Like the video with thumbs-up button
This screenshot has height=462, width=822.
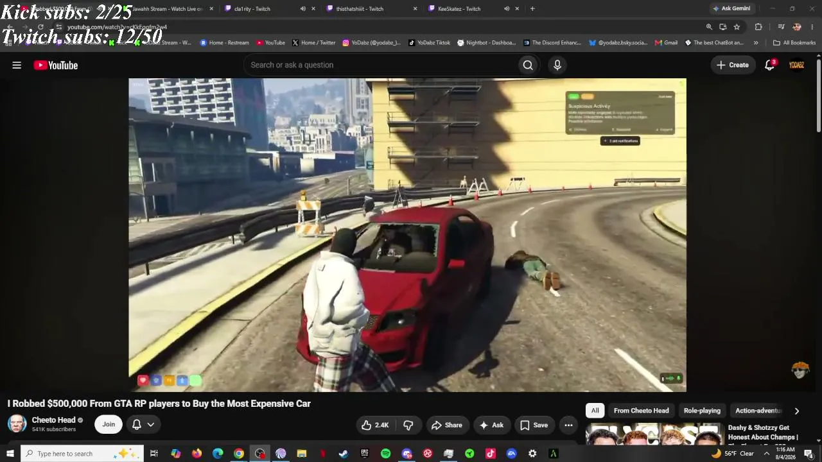(x=375, y=425)
